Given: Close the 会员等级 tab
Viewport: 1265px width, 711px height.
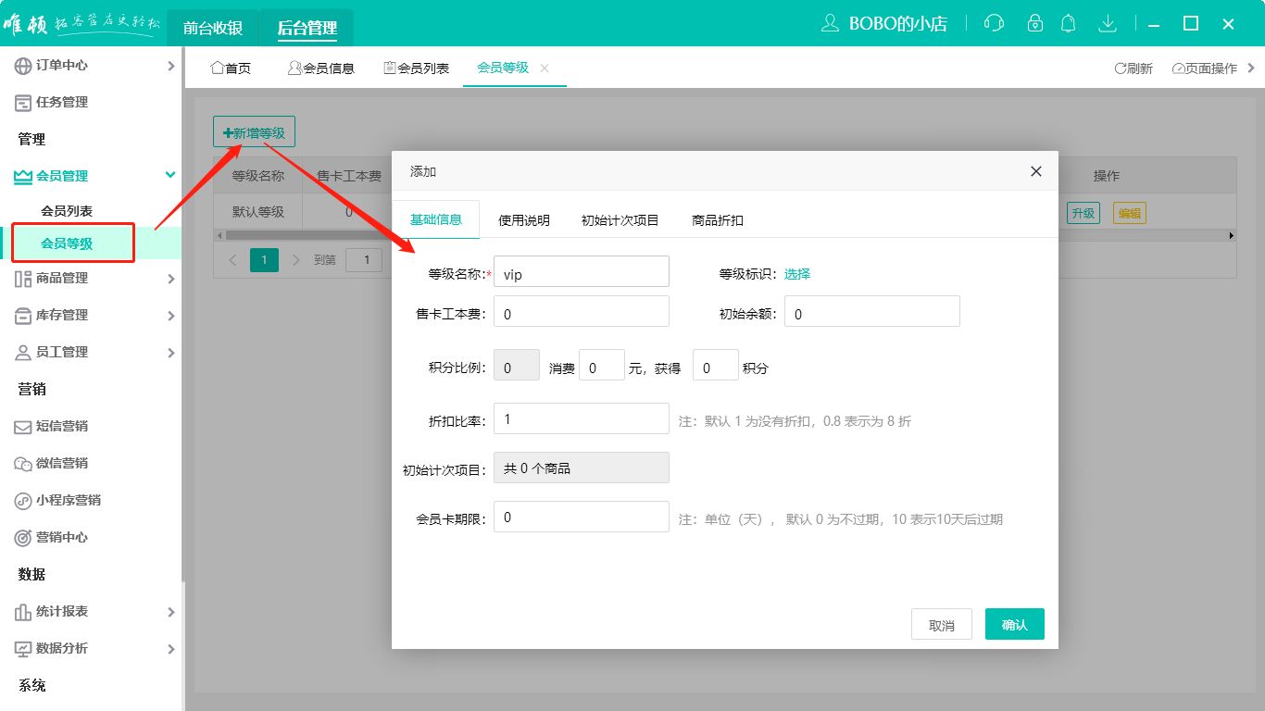Looking at the screenshot, I should tap(545, 68).
